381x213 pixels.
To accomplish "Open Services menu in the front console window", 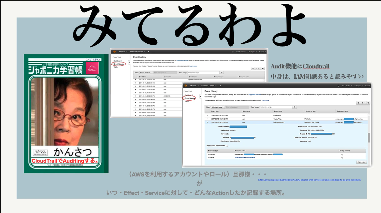I will [194, 86].
